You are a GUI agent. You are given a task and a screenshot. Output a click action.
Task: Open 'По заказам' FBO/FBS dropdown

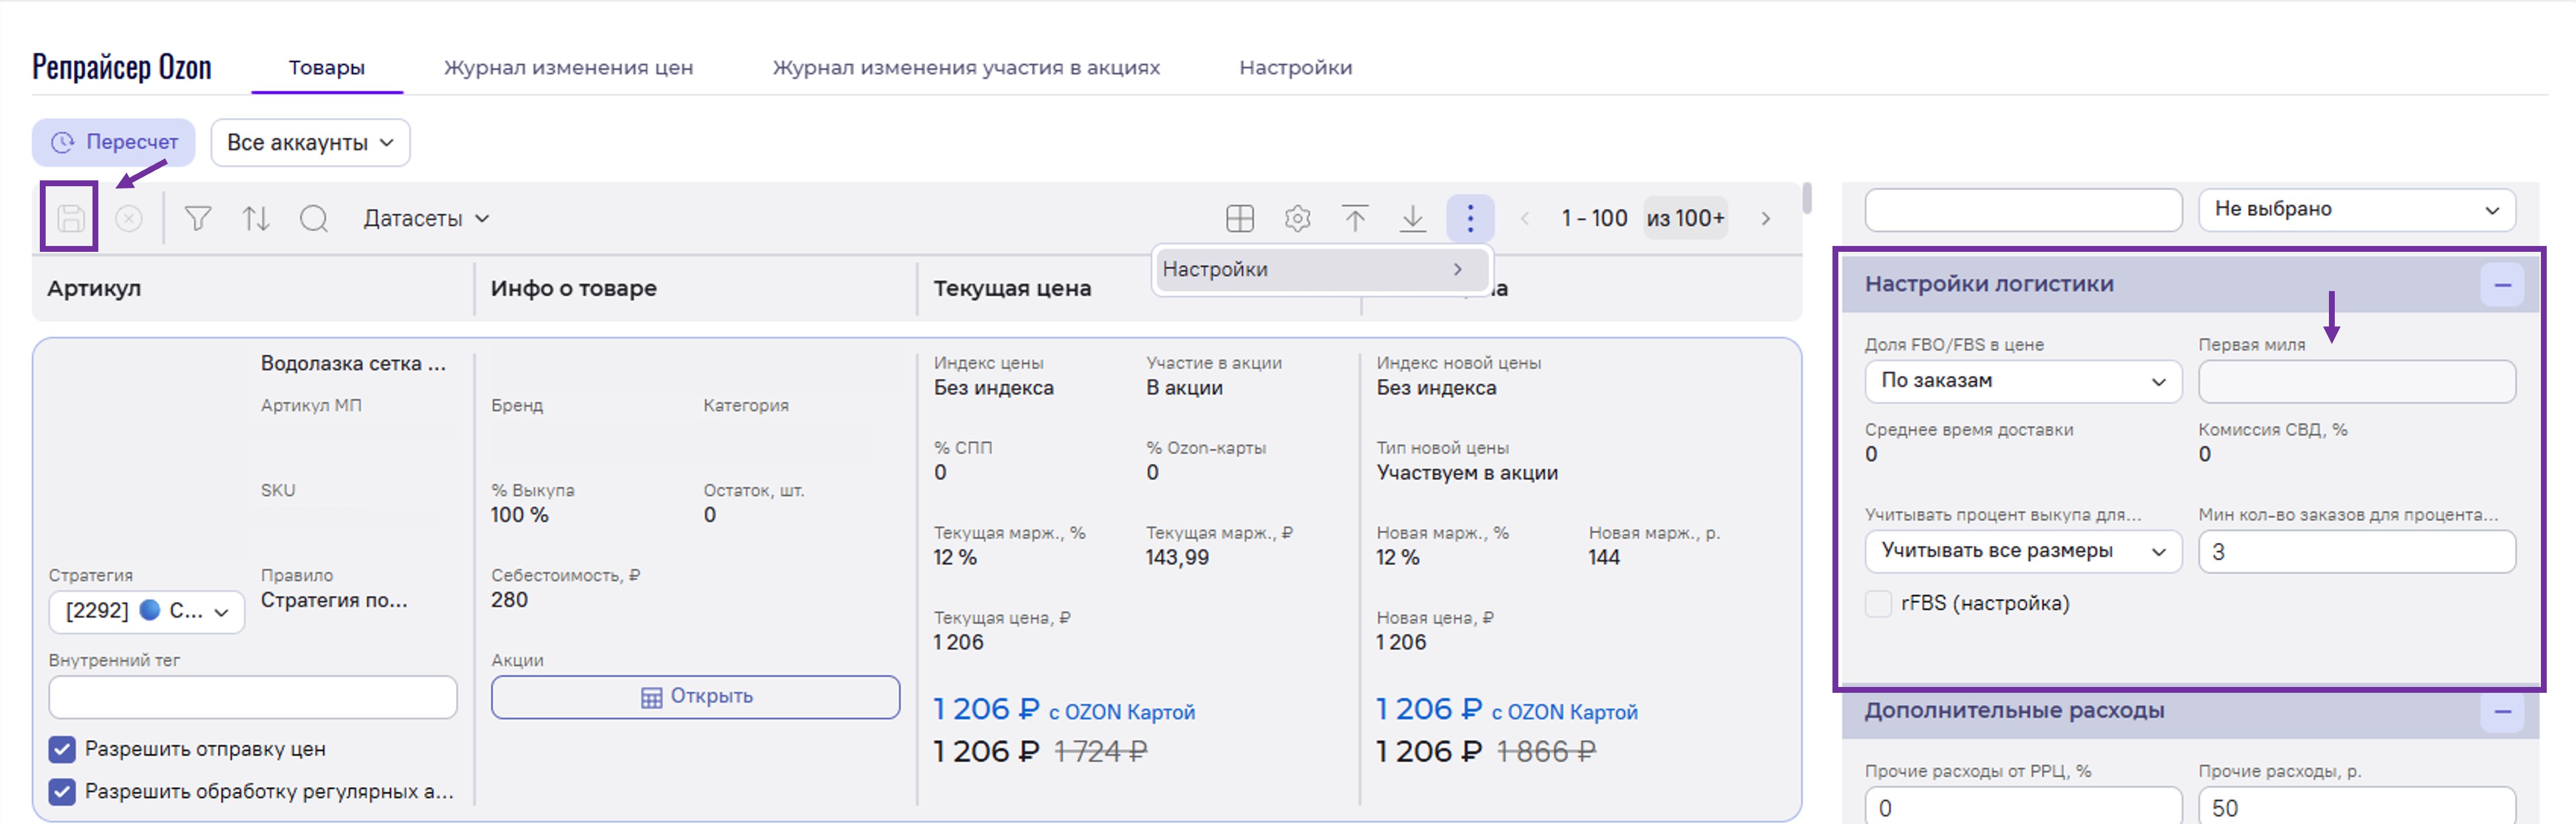(x=2022, y=381)
